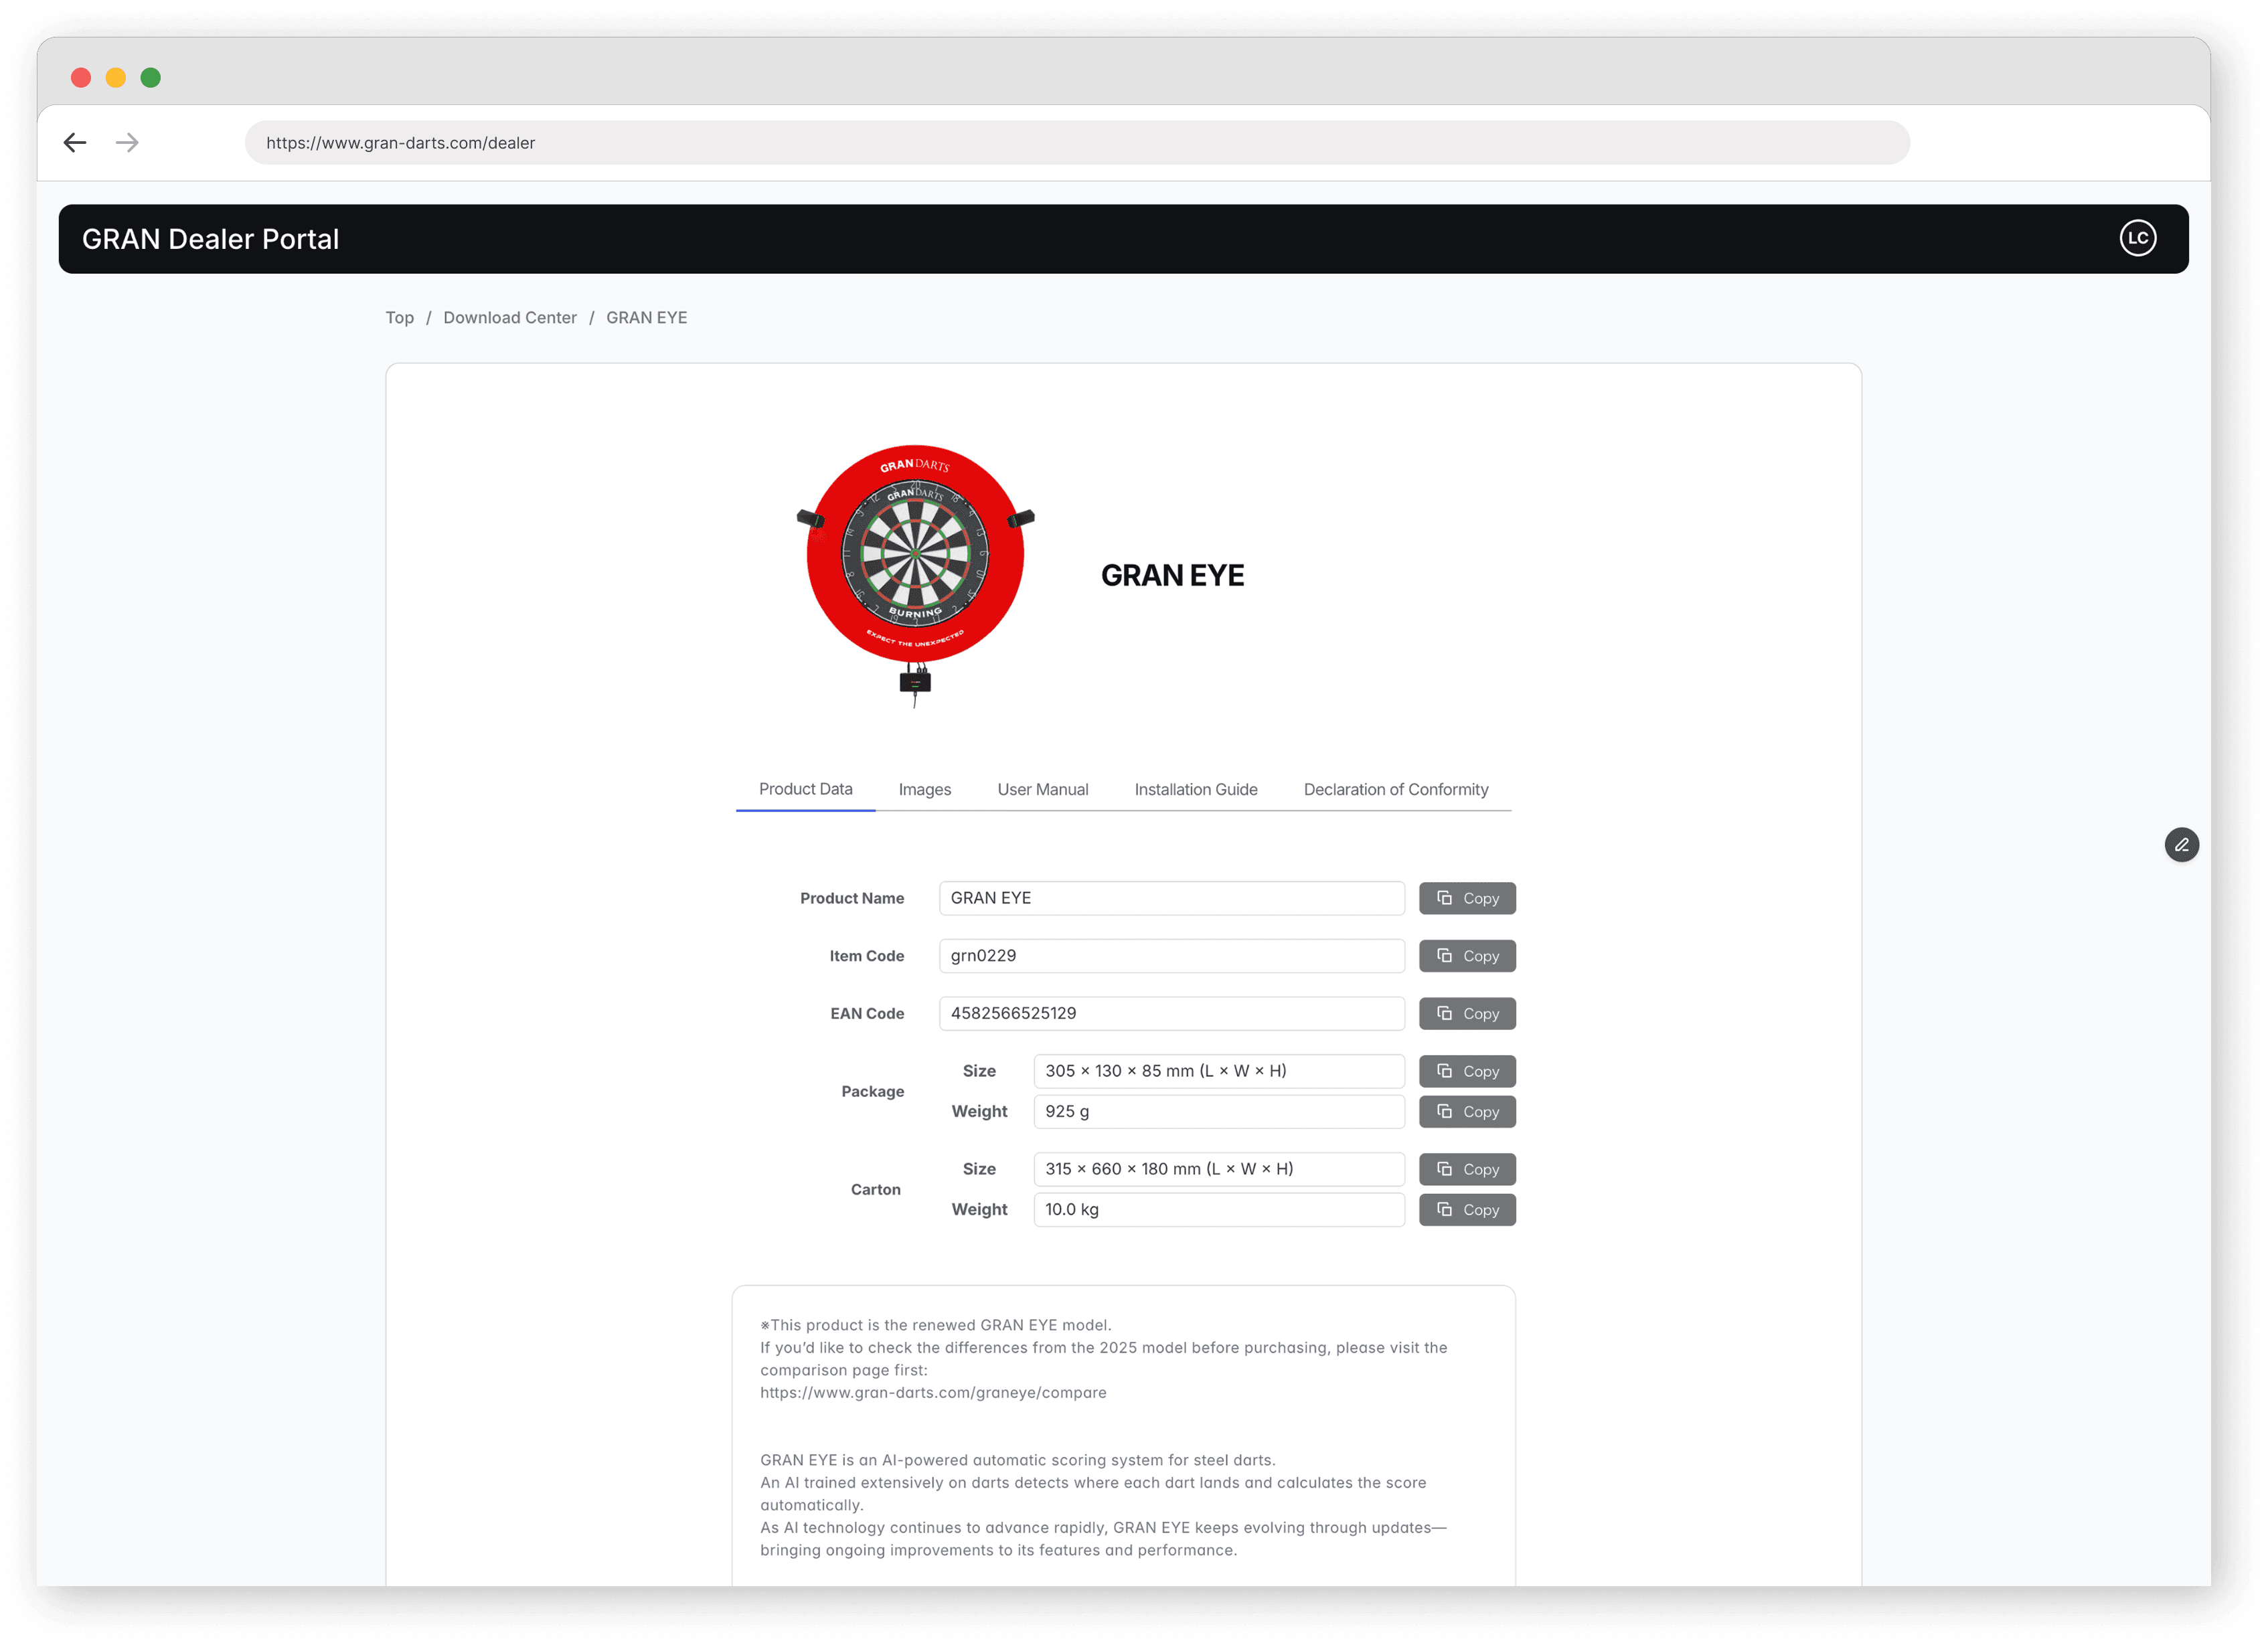Open the LC user avatar menu

tap(2137, 238)
